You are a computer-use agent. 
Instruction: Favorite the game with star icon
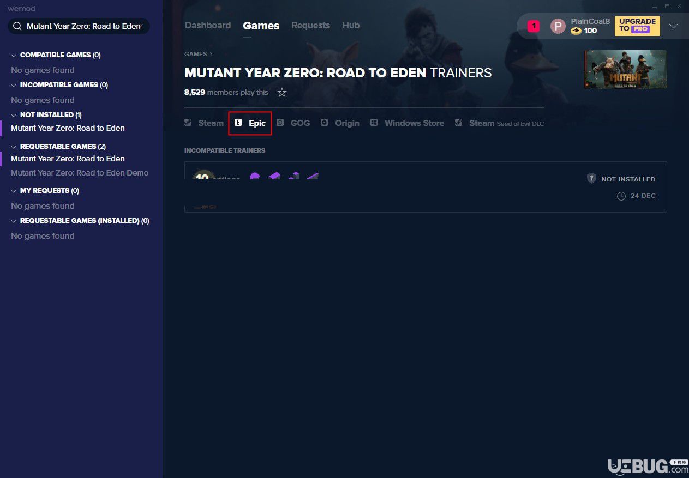point(282,93)
